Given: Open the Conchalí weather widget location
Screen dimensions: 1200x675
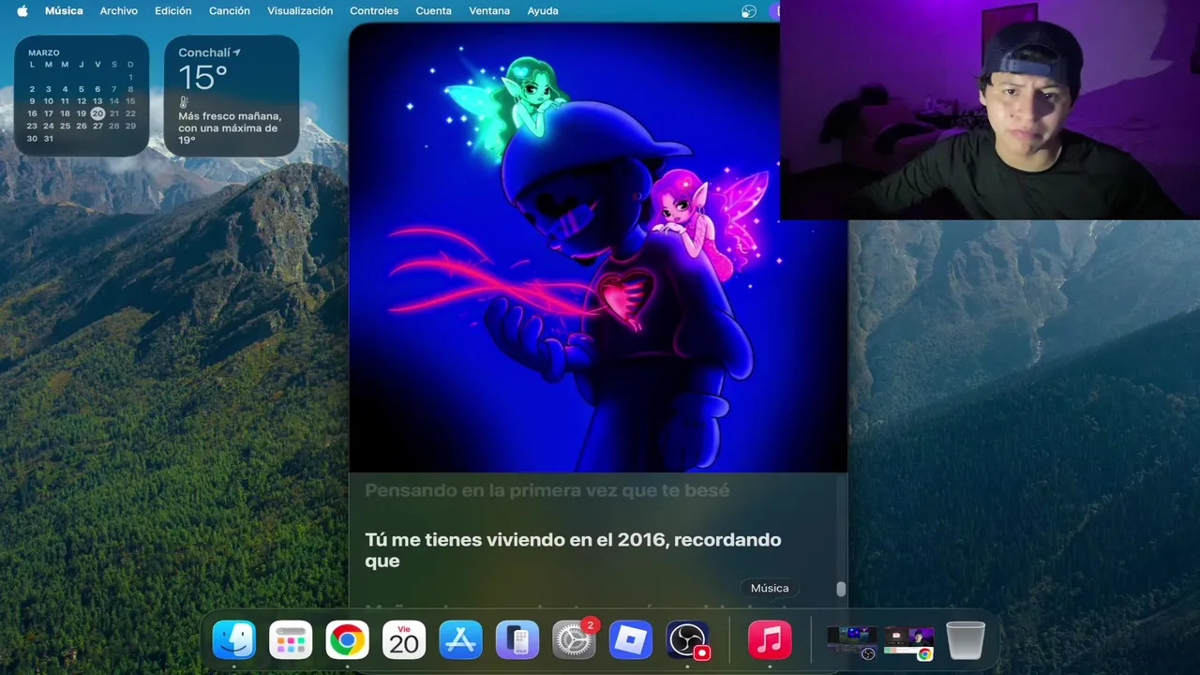Looking at the screenshot, I should (209, 53).
